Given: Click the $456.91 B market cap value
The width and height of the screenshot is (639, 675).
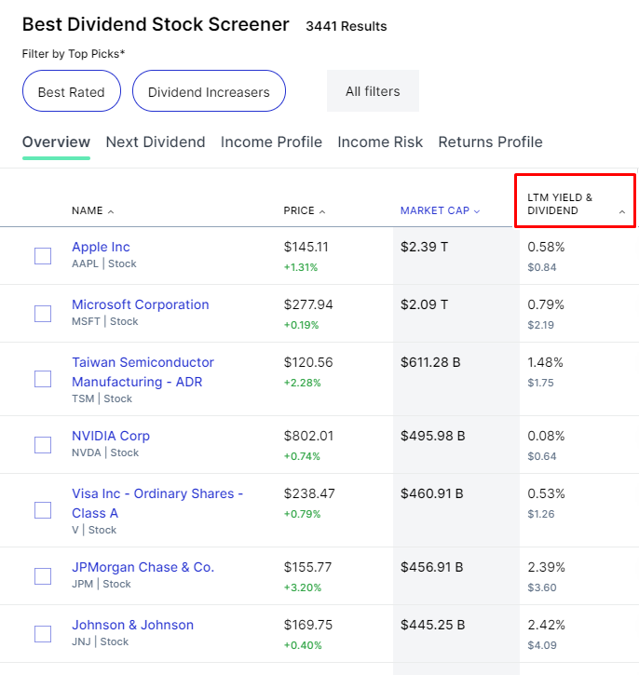Looking at the screenshot, I should [x=432, y=567].
